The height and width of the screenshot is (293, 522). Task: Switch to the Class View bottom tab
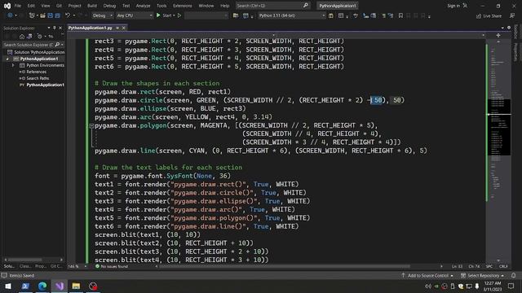[25, 266]
